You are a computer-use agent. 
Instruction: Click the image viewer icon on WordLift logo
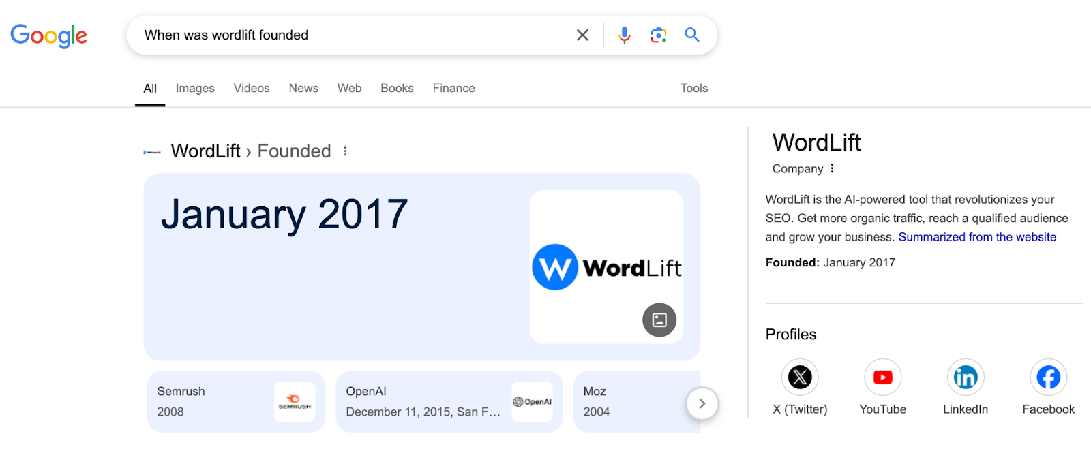coord(659,320)
